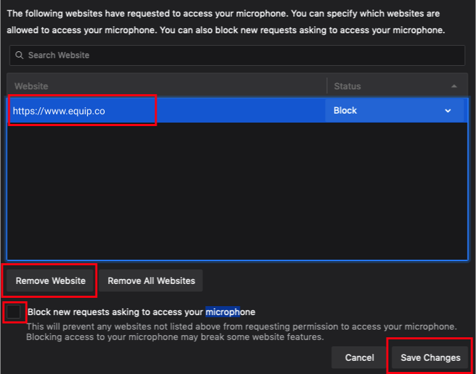
Task: Click the divider between Website and Status columns
Action: (327, 87)
